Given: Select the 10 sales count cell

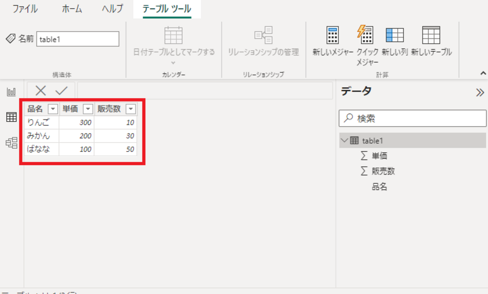Looking at the screenshot, I should click(116, 122).
